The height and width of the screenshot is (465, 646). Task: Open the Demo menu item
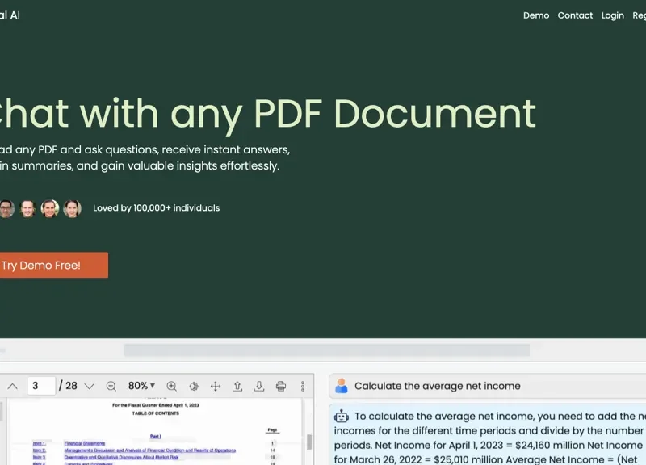(x=536, y=15)
